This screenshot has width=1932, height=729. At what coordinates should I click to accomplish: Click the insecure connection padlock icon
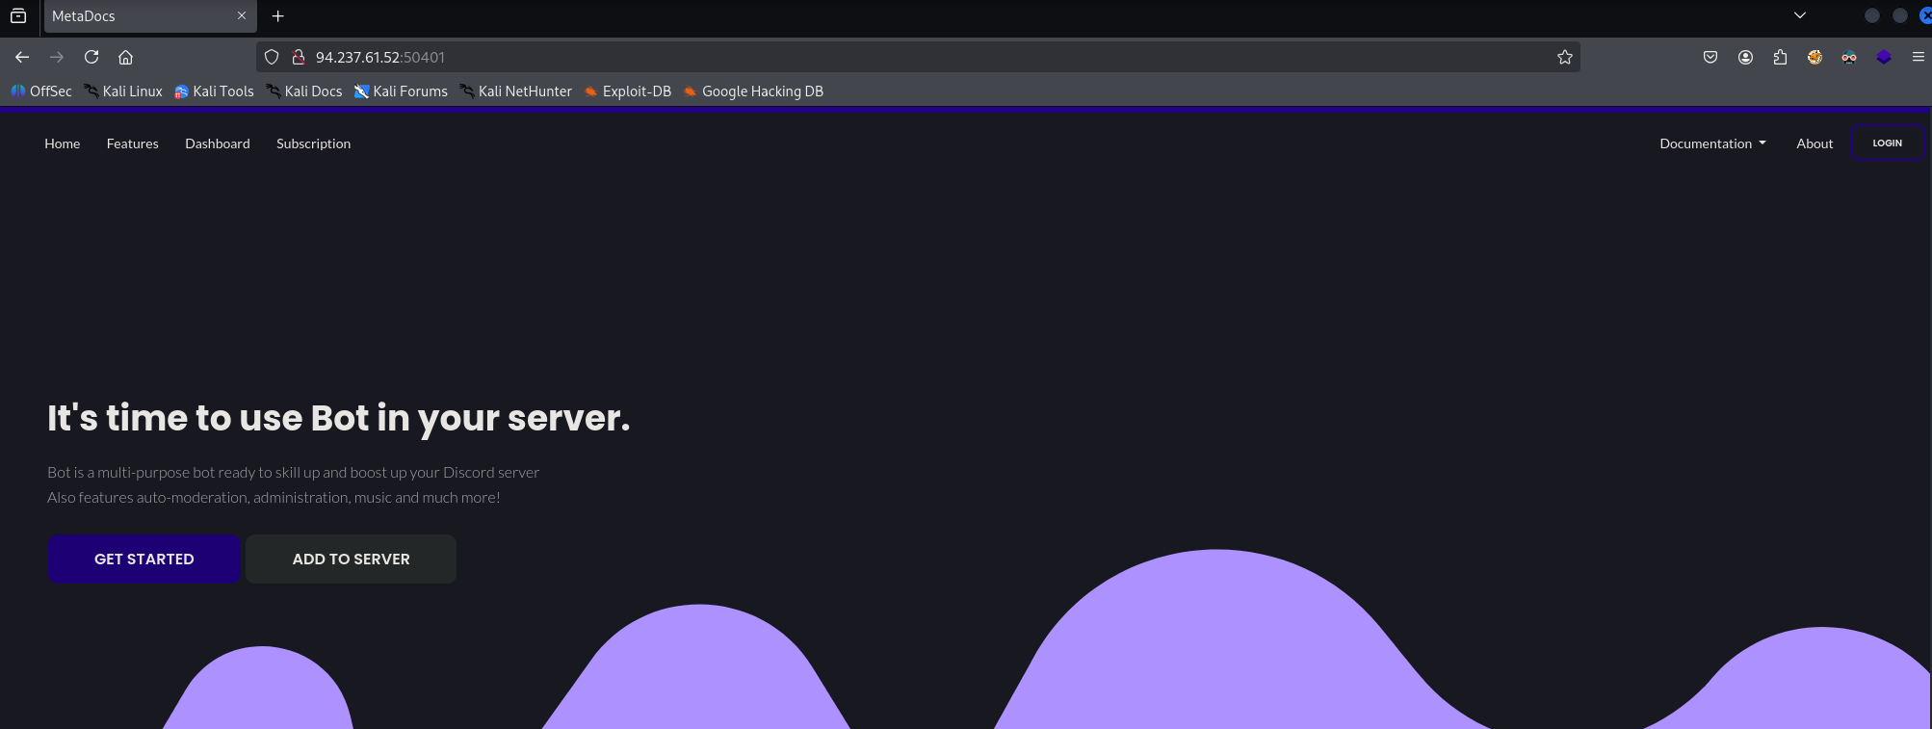pos(299,57)
